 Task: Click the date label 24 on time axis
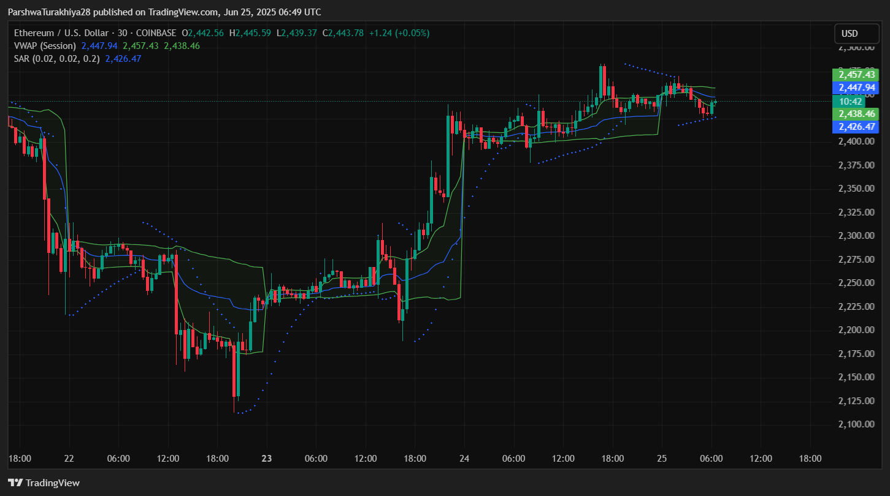[464, 458]
